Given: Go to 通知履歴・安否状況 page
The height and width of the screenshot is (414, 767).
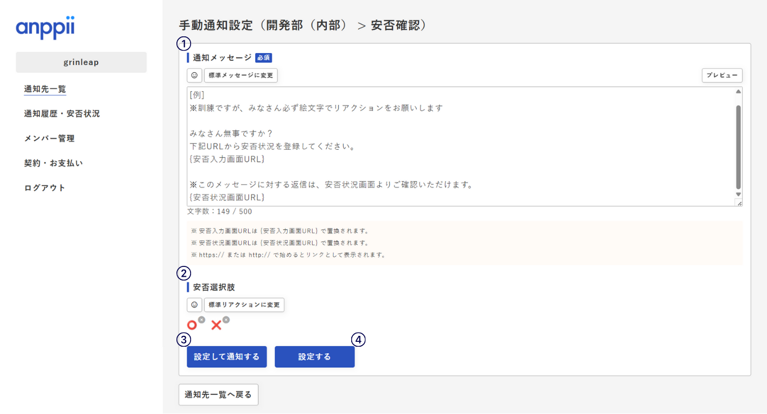Looking at the screenshot, I should pyautogui.click(x=62, y=114).
